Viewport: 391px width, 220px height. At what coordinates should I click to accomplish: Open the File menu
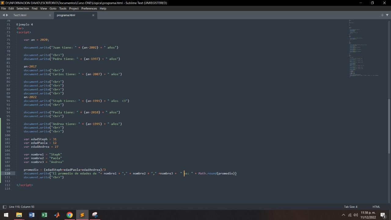[3, 8]
